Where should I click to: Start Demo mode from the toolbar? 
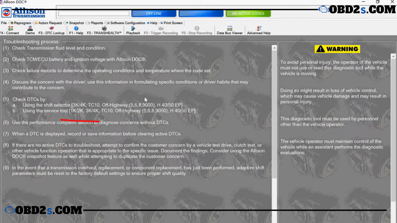tap(30, 30)
